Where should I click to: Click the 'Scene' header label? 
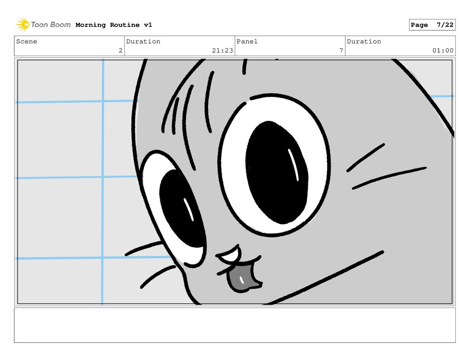(x=27, y=41)
